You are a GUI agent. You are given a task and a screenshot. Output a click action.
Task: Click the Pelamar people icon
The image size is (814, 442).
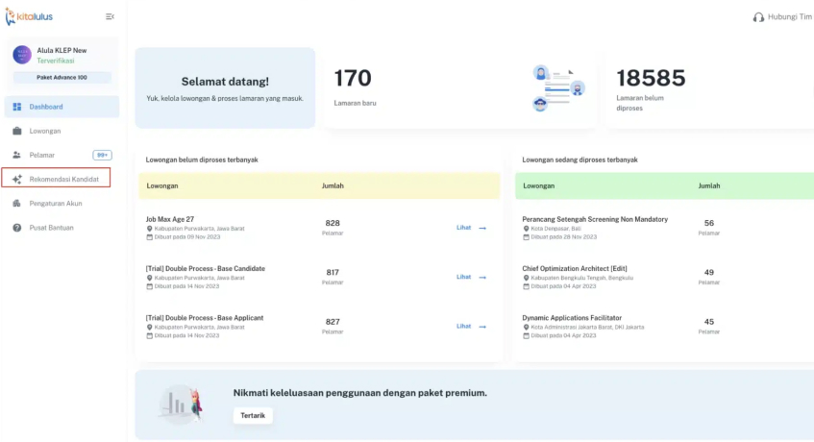(x=17, y=155)
